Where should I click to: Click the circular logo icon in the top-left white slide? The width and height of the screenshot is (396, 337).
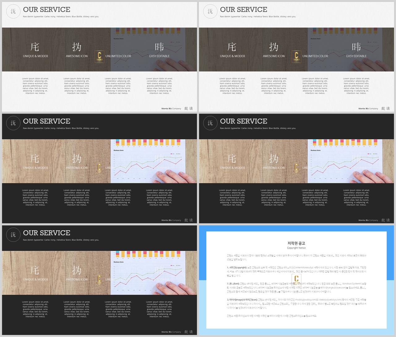13,11
